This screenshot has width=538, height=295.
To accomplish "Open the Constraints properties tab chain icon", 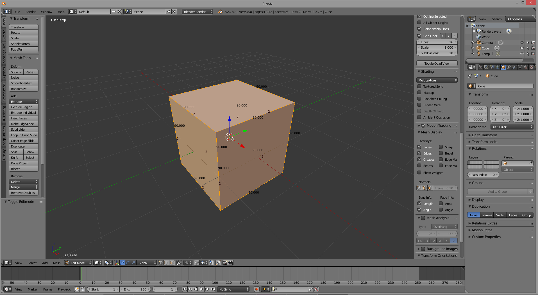I will pyautogui.click(x=509, y=67).
